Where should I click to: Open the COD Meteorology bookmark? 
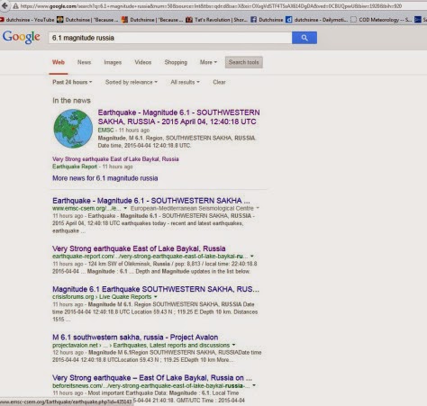pyautogui.click(x=381, y=20)
